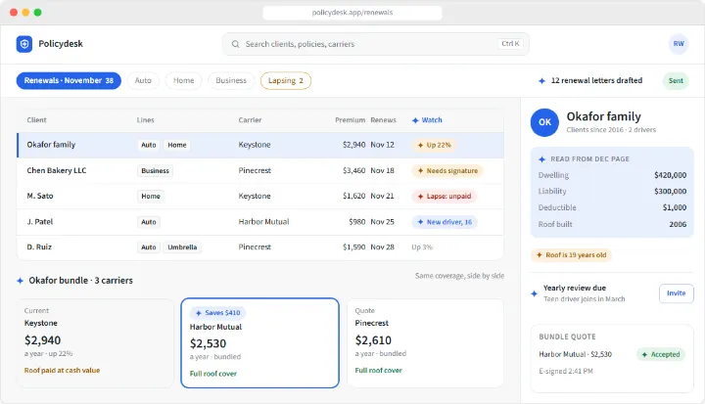Click the $3,460 premium for Chen Bakery
705x404 pixels.
point(353,171)
